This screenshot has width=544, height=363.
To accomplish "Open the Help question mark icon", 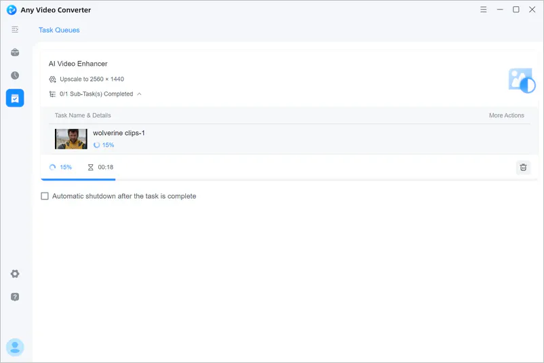I will 15,297.
